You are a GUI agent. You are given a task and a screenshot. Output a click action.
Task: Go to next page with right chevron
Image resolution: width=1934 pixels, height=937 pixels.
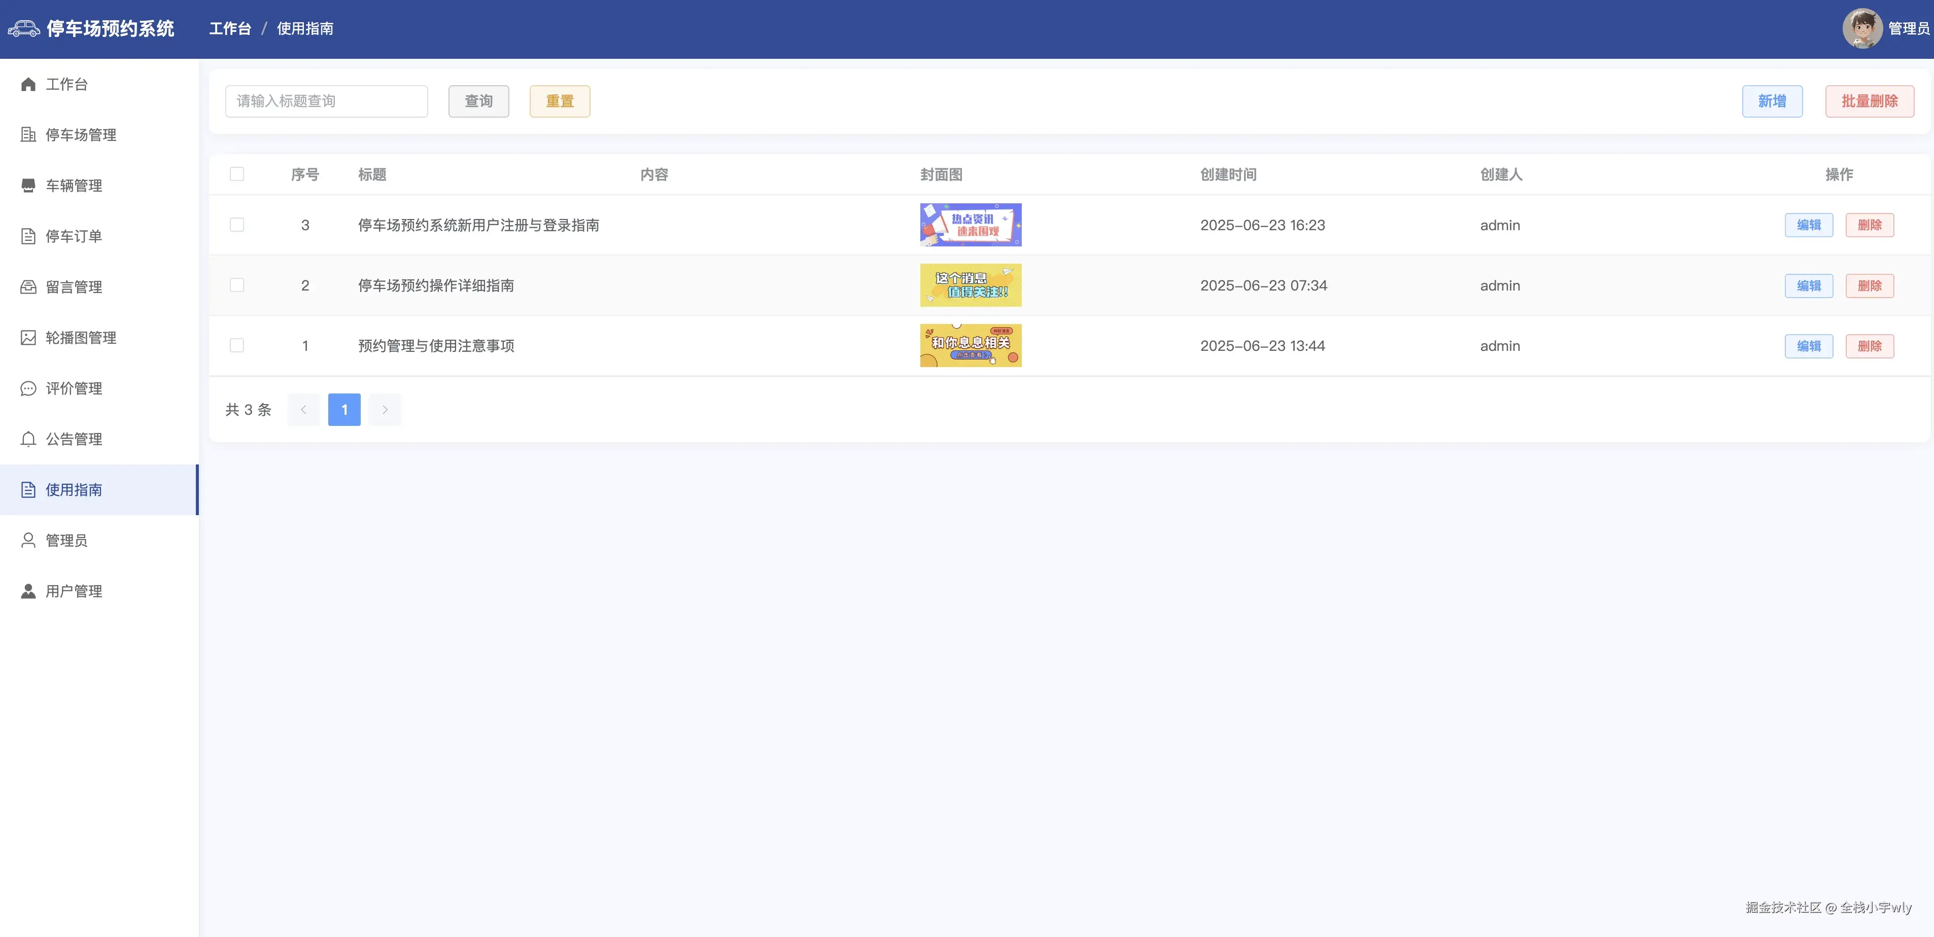coord(385,410)
